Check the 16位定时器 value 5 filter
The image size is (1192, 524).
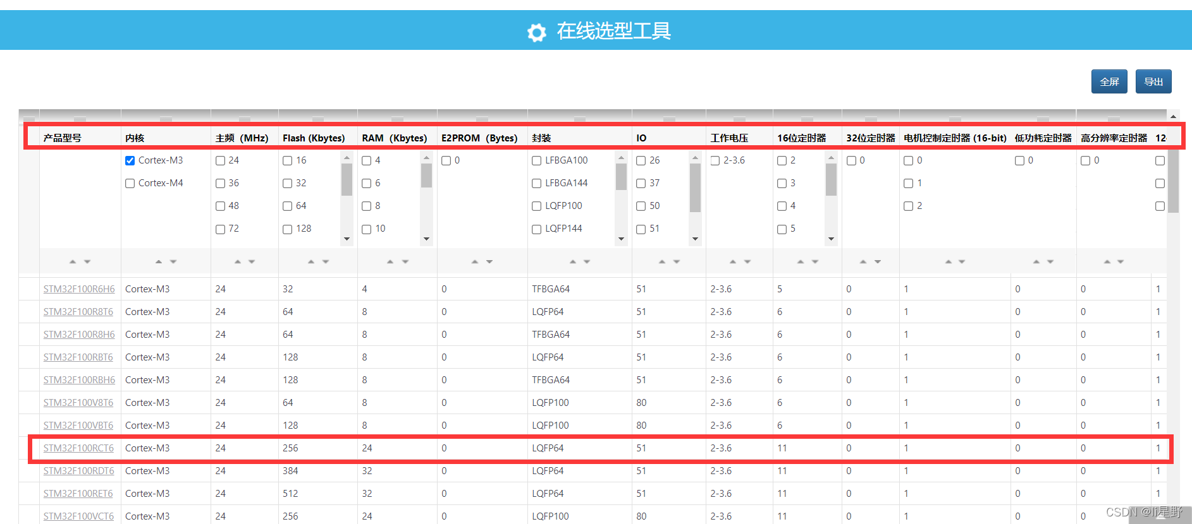782,229
